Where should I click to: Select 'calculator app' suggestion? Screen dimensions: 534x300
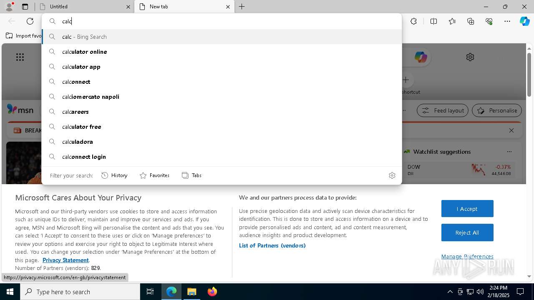[x=222, y=67]
